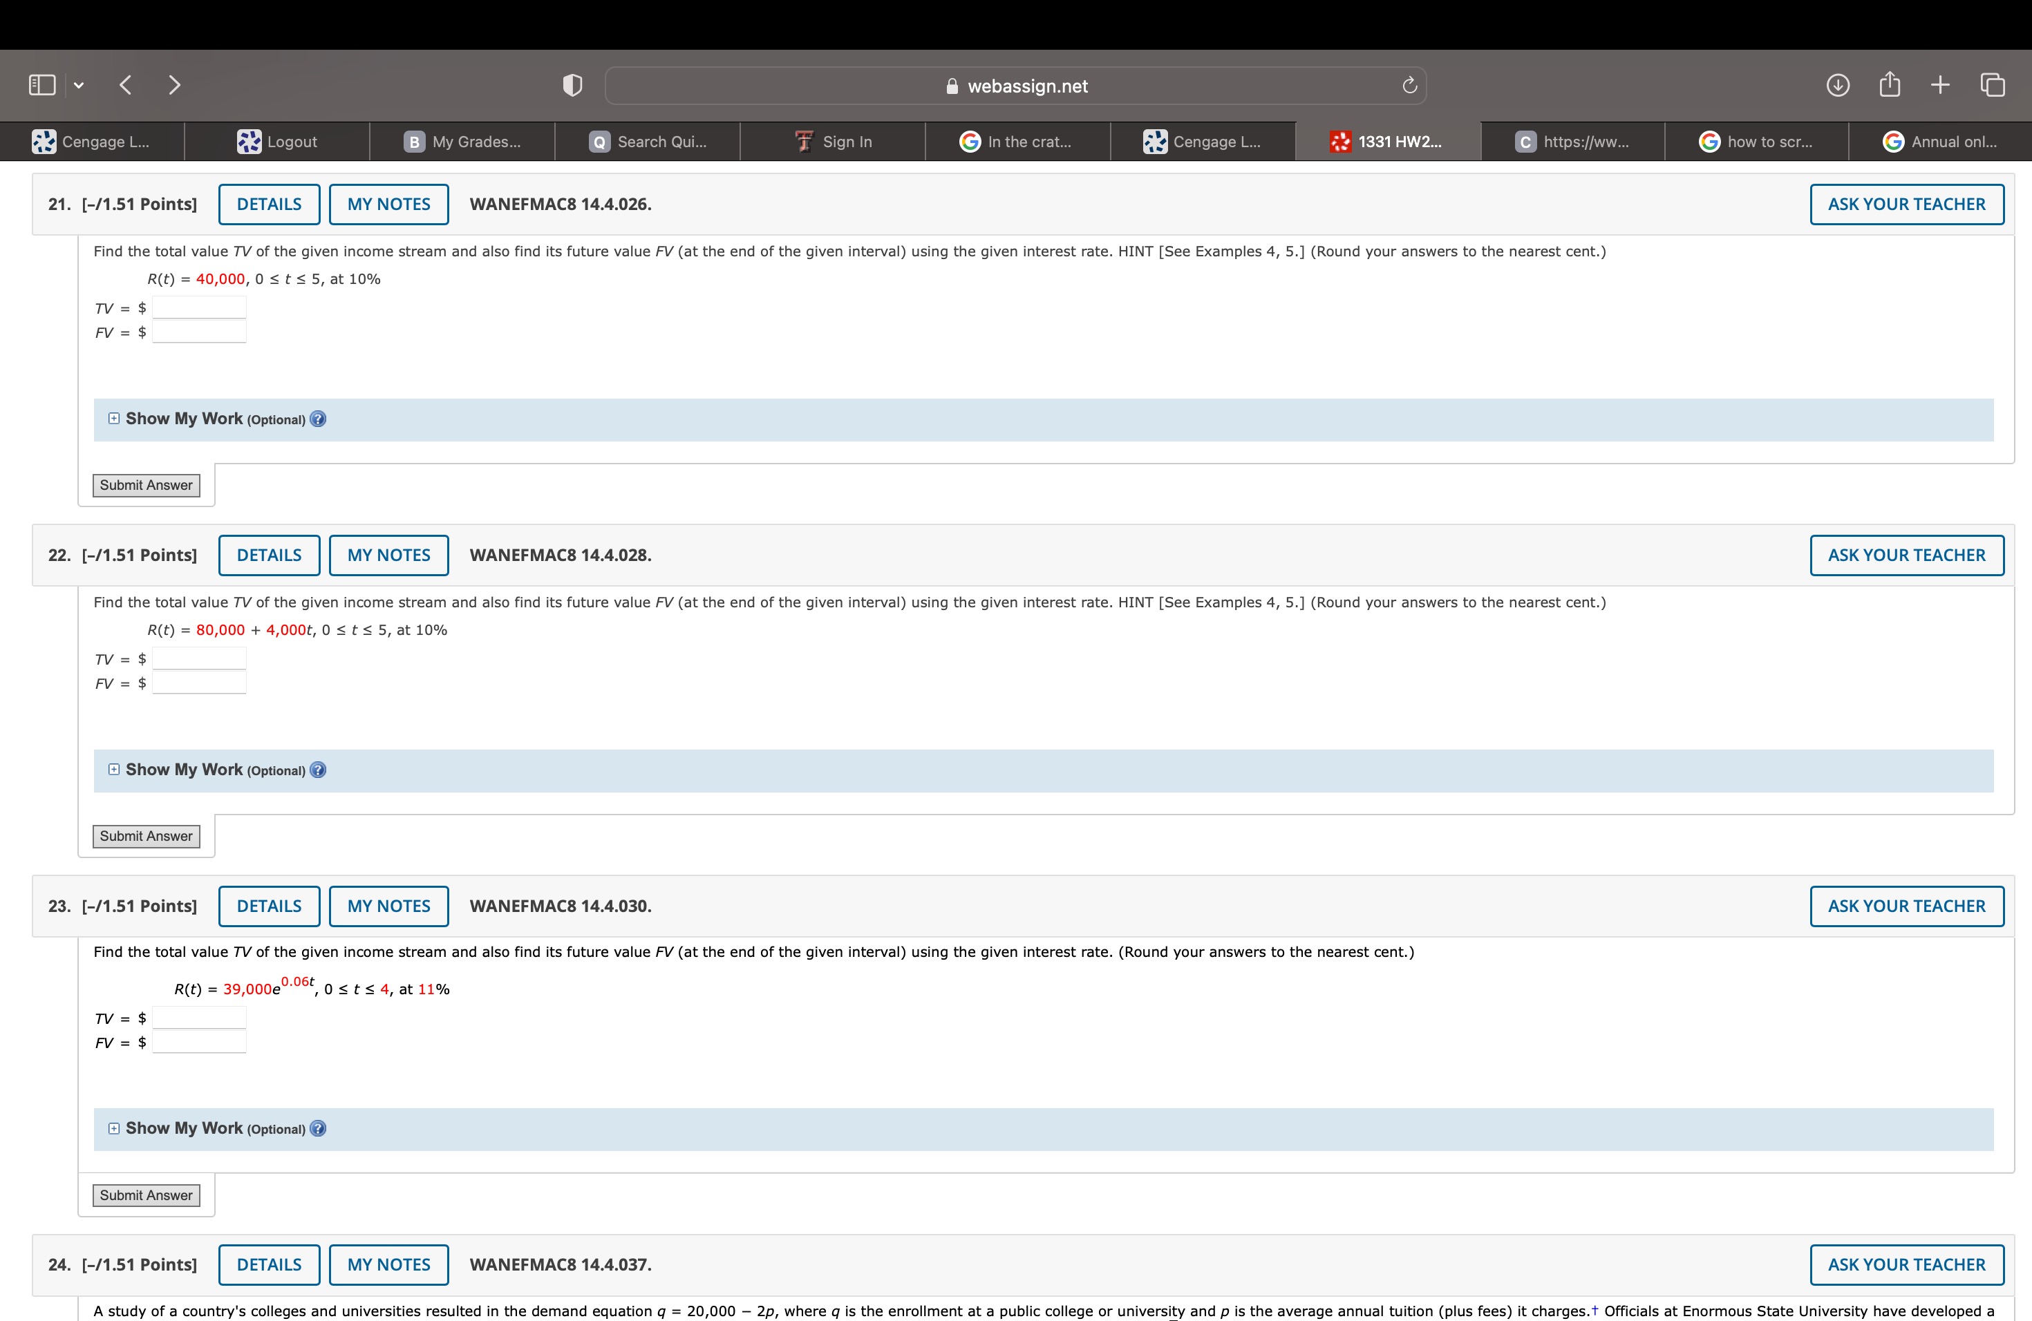Click the Share icon
The width and height of the screenshot is (2032, 1321).
tap(1890, 84)
